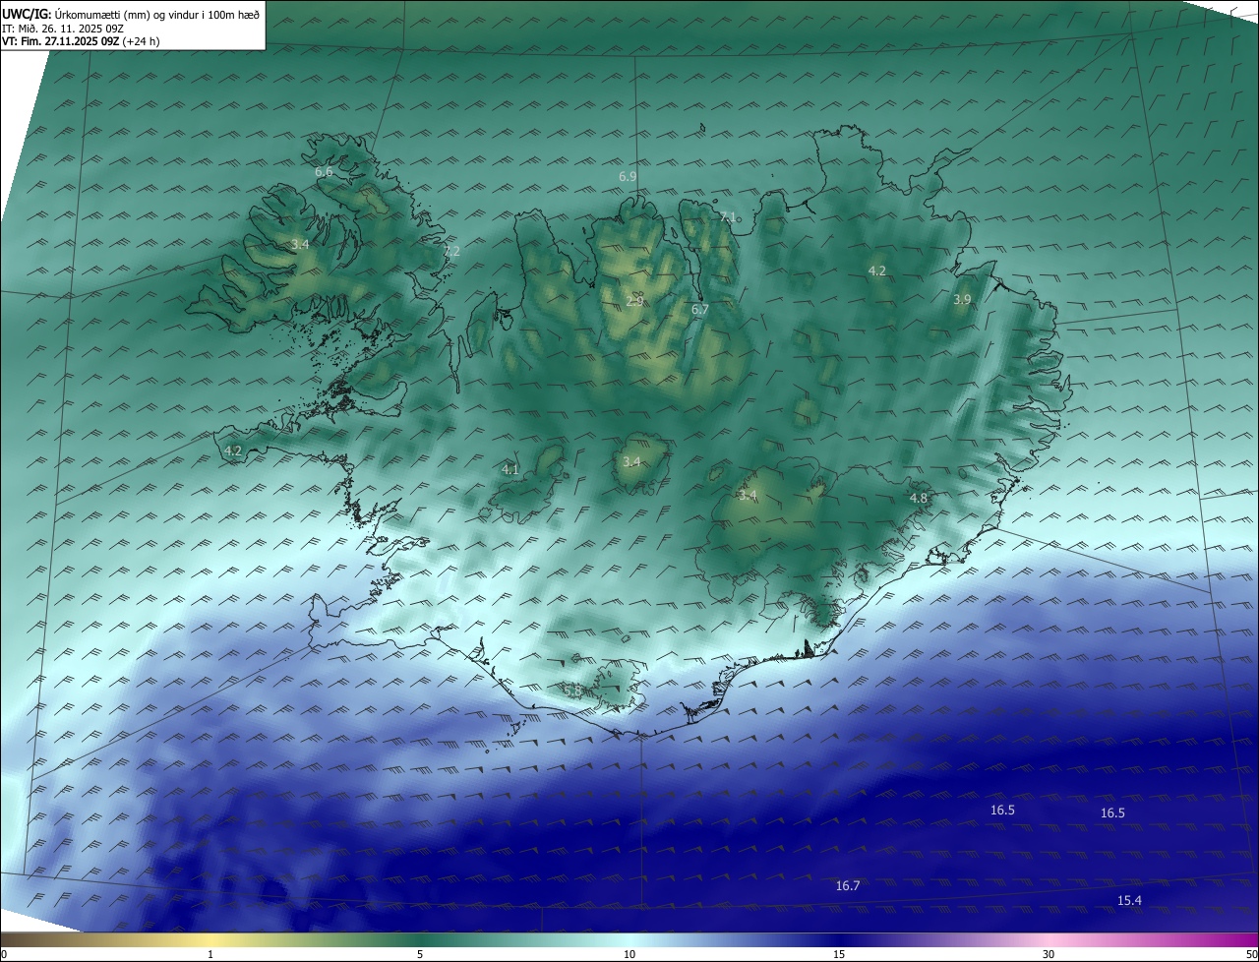Image resolution: width=1259 pixels, height=962 pixels.
Task: Click the 3.9 value label
Action: pyautogui.click(x=962, y=300)
